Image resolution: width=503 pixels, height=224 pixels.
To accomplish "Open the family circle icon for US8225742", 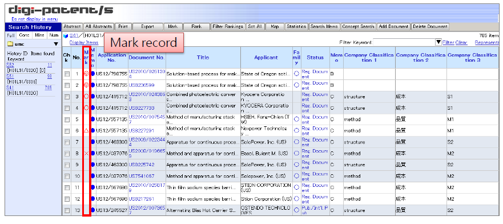I will pyautogui.click(x=296, y=165).
